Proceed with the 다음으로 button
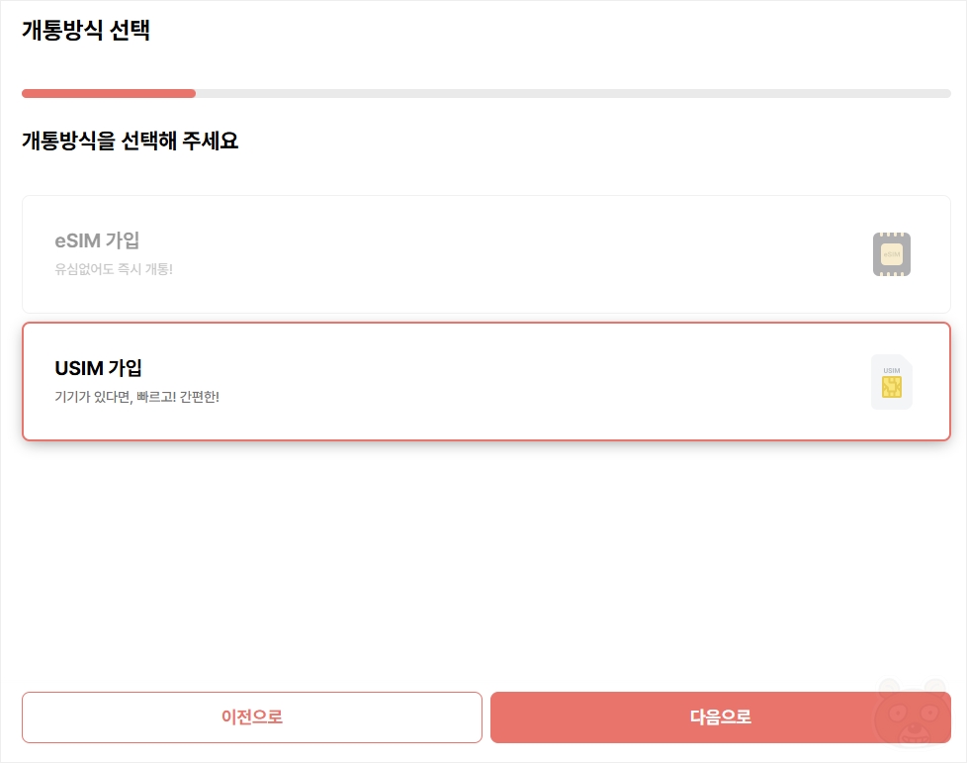Screen dimensions: 967x763 (x=721, y=717)
